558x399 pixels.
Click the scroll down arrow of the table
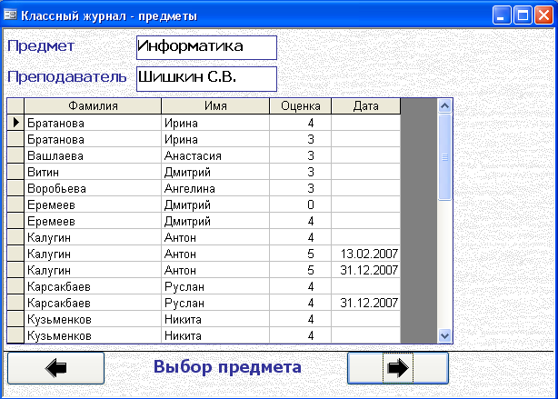tap(444, 335)
